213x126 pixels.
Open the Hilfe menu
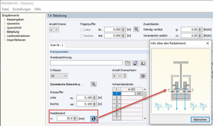38,9
